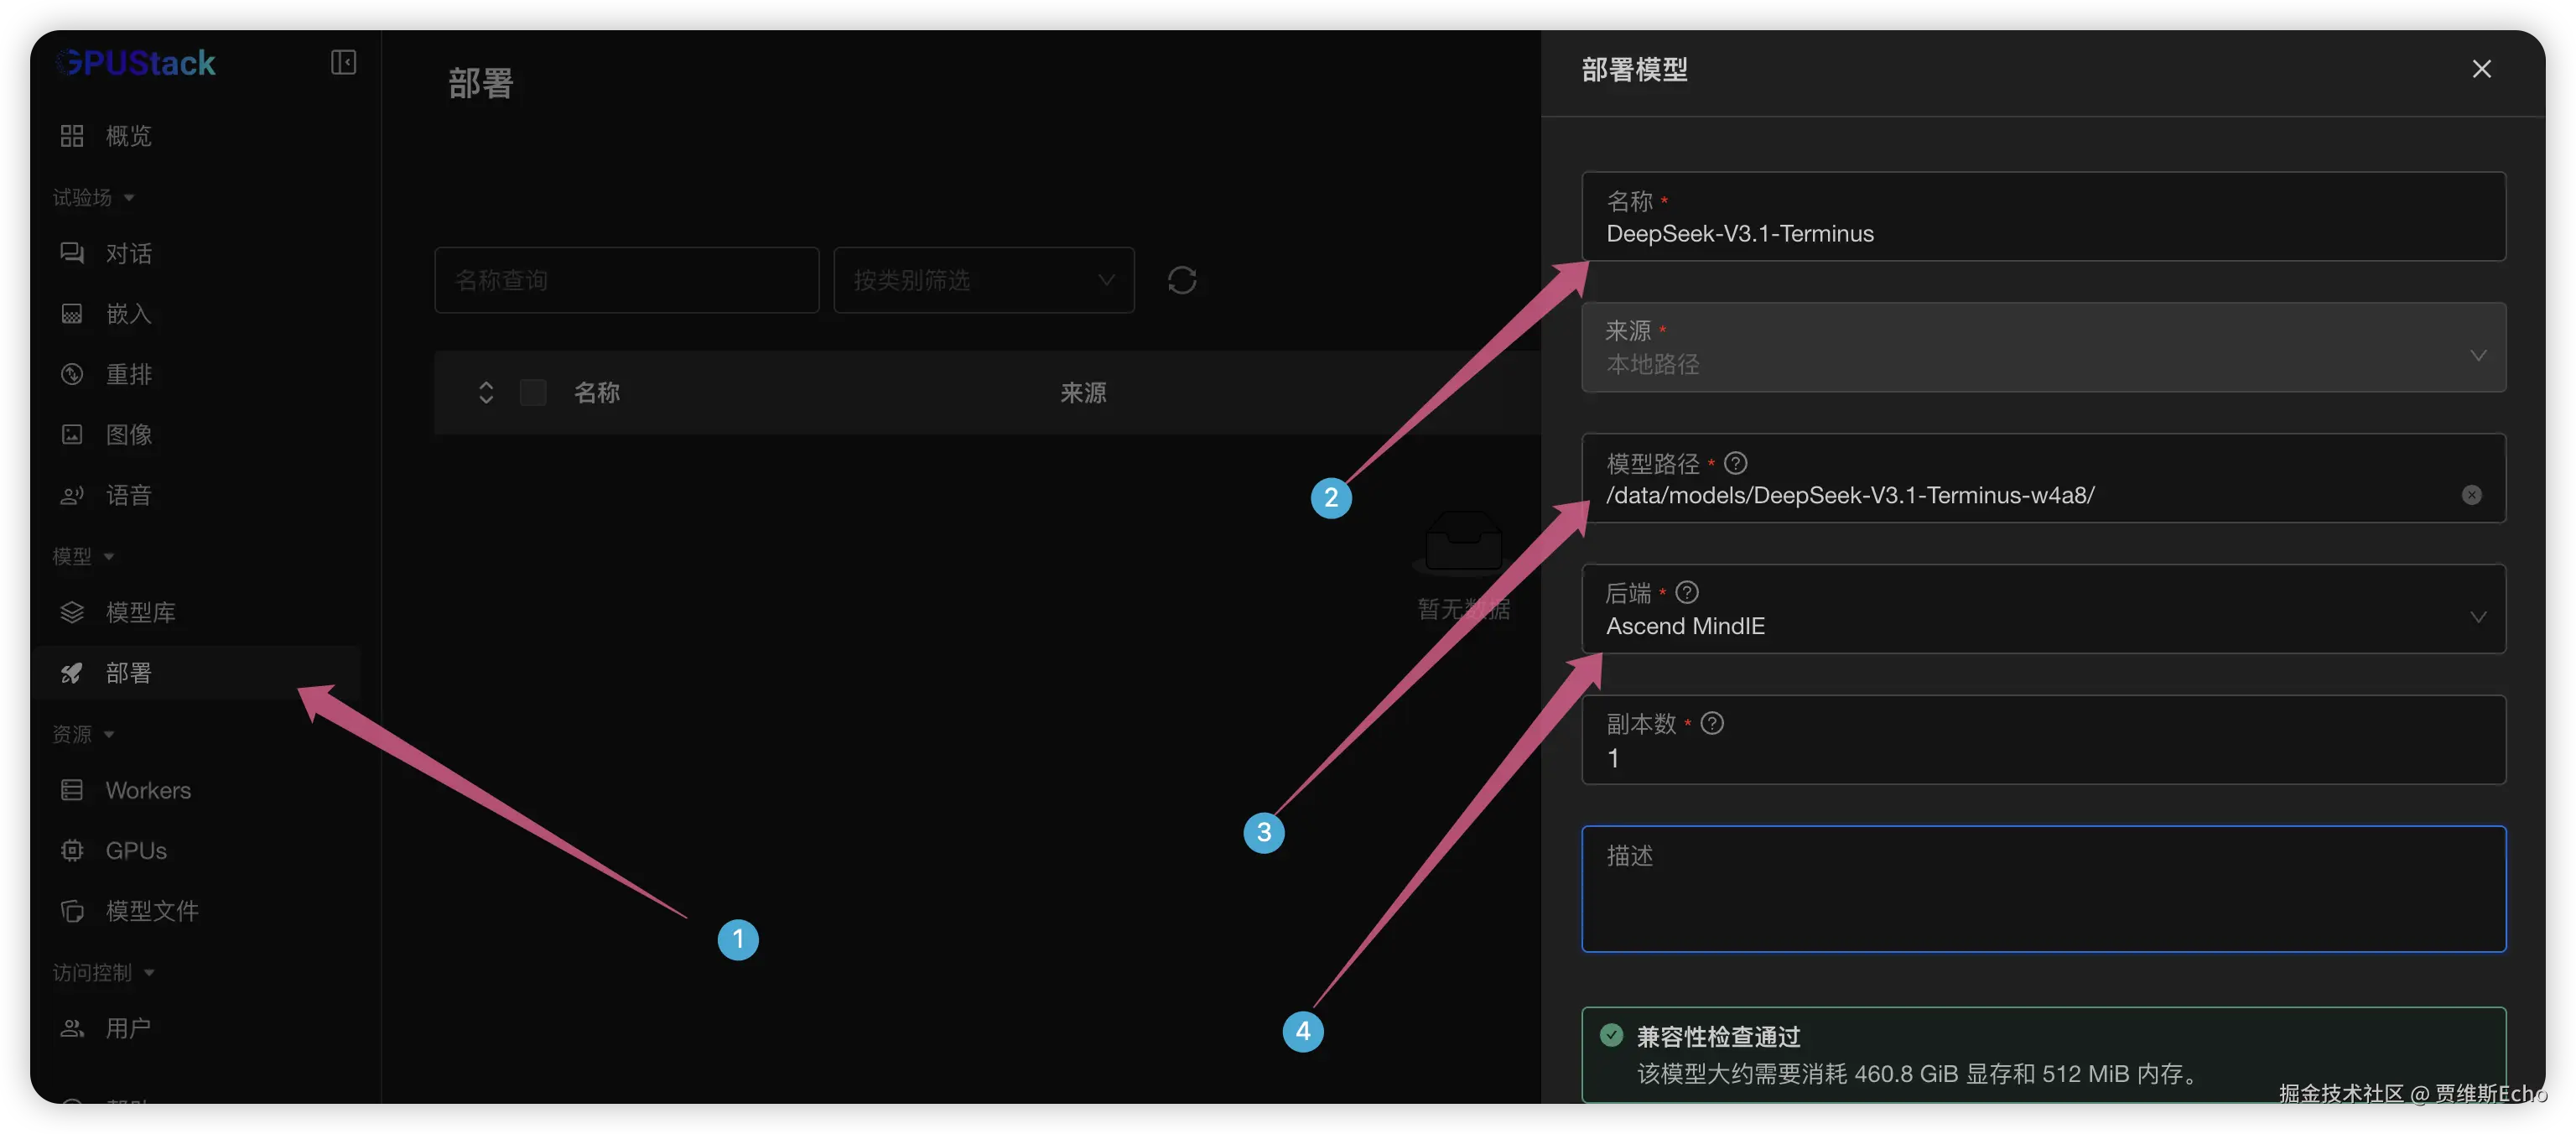Open the 来源 本地路径 dropdown
This screenshot has height=1134, width=2576.
2042,347
